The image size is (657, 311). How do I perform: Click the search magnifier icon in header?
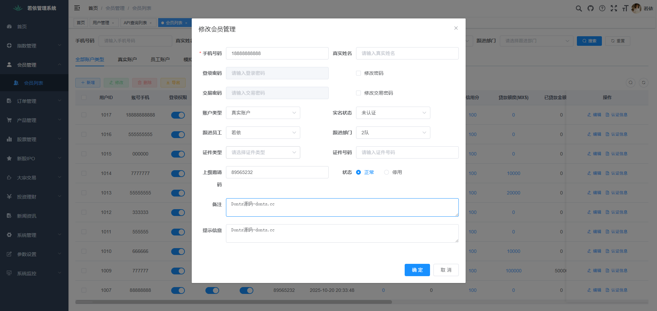[579, 9]
